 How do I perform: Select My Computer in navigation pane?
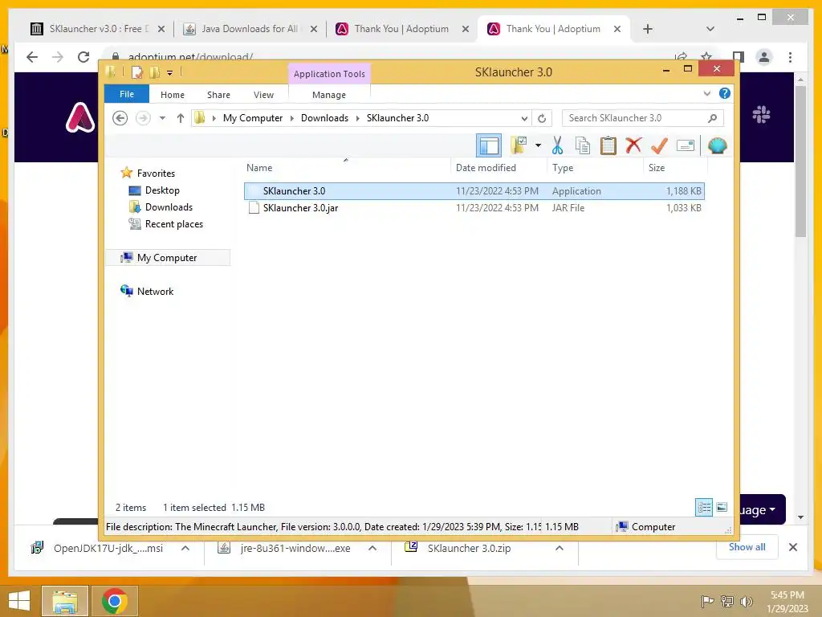pyautogui.click(x=167, y=258)
